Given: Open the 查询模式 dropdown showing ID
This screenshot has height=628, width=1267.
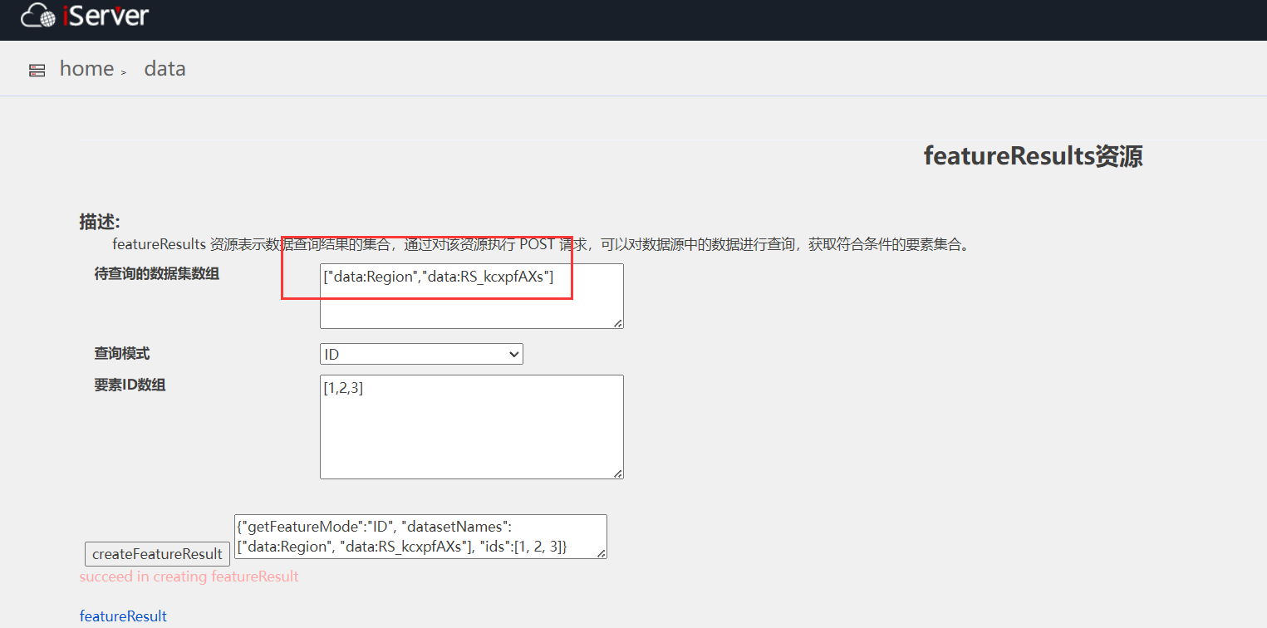Looking at the screenshot, I should coord(421,354).
